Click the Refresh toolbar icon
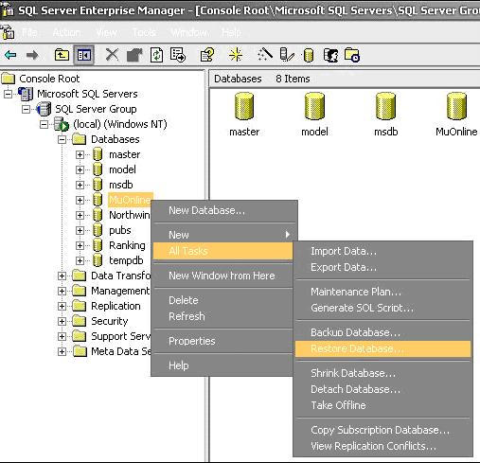 coord(156,55)
